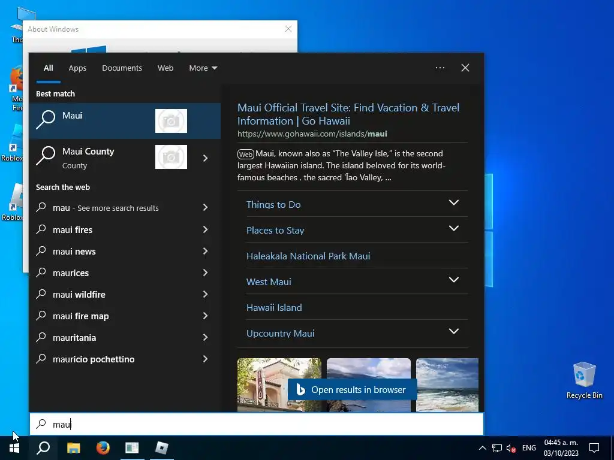Open the Upcountry Maui link
The height and width of the screenshot is (460, 614).
pyautogui.click(x=281, y=334)
